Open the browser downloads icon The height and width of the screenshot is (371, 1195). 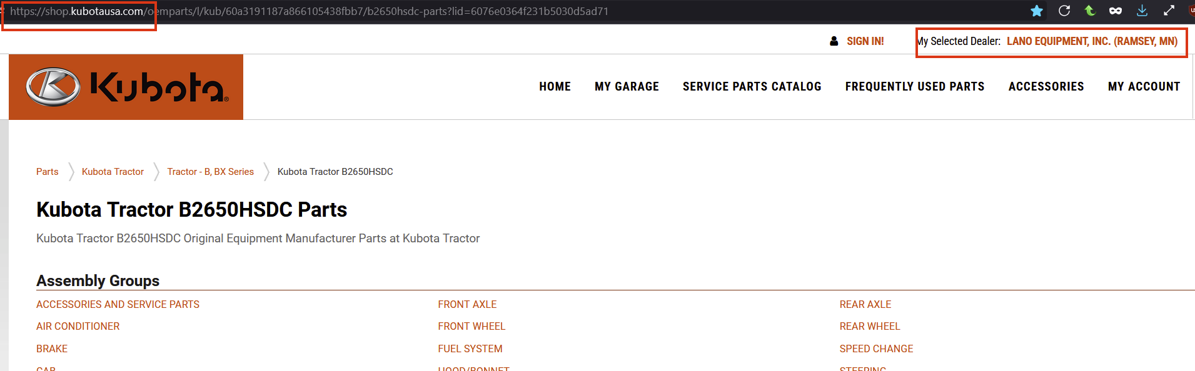coord(1142,11)
